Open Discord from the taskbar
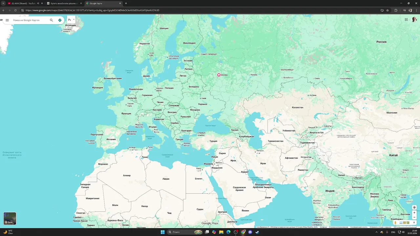 250,232
